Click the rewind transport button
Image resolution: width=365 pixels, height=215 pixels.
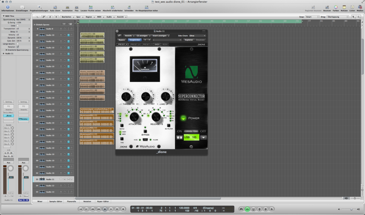coord(93,209)
